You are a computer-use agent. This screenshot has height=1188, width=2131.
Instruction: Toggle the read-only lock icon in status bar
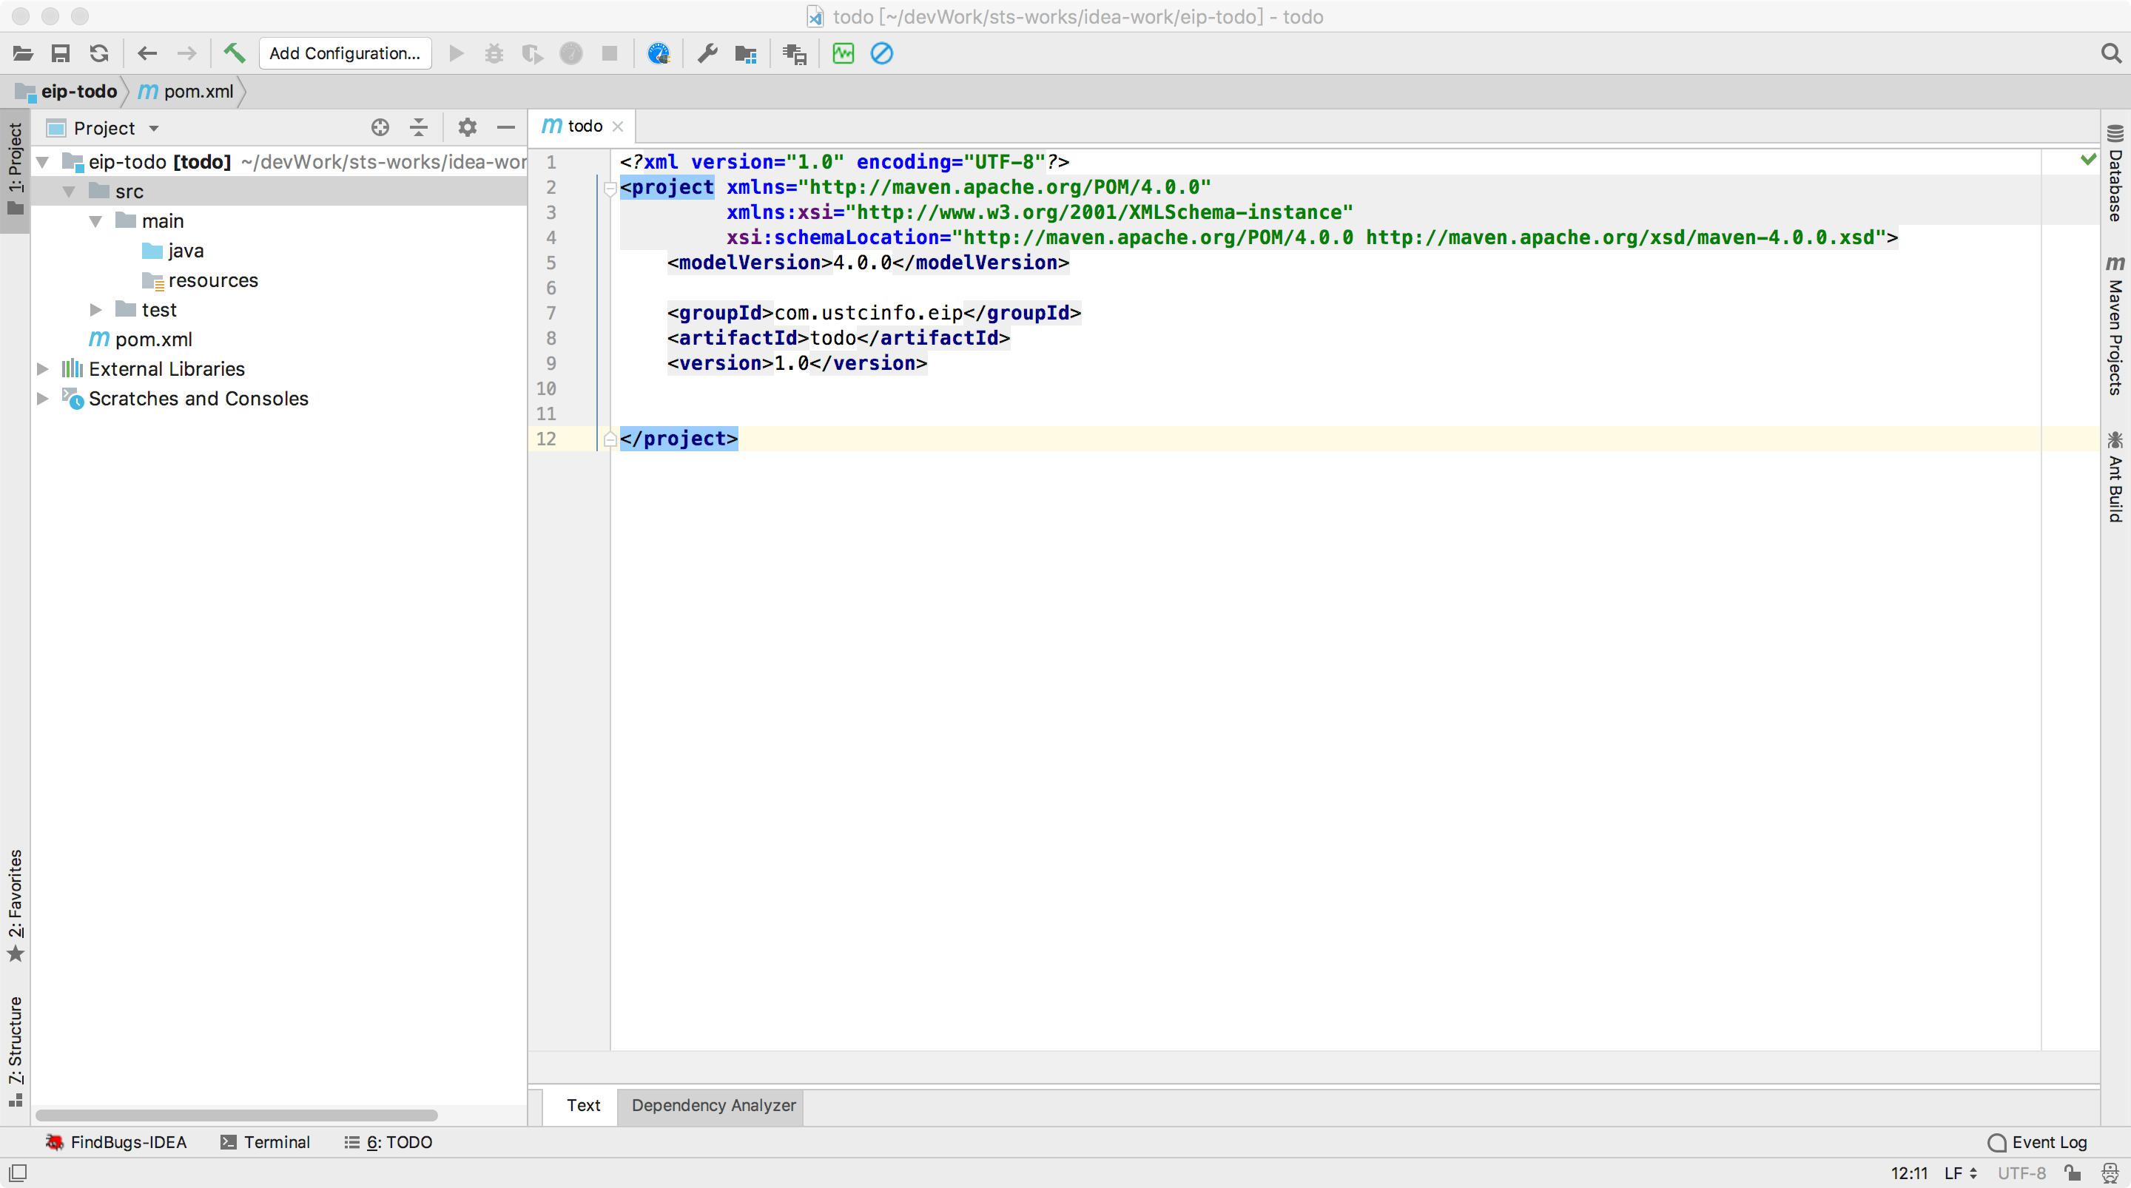[x=2073, y=1172]
